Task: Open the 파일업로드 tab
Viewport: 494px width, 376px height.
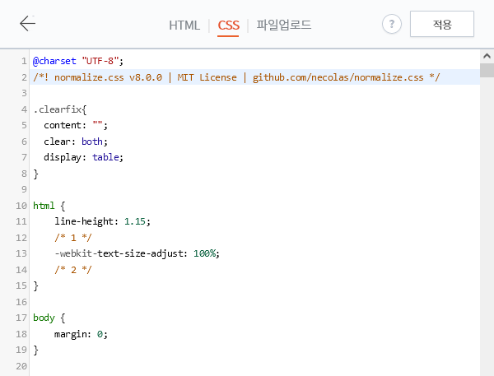Action: click(284, 25)
